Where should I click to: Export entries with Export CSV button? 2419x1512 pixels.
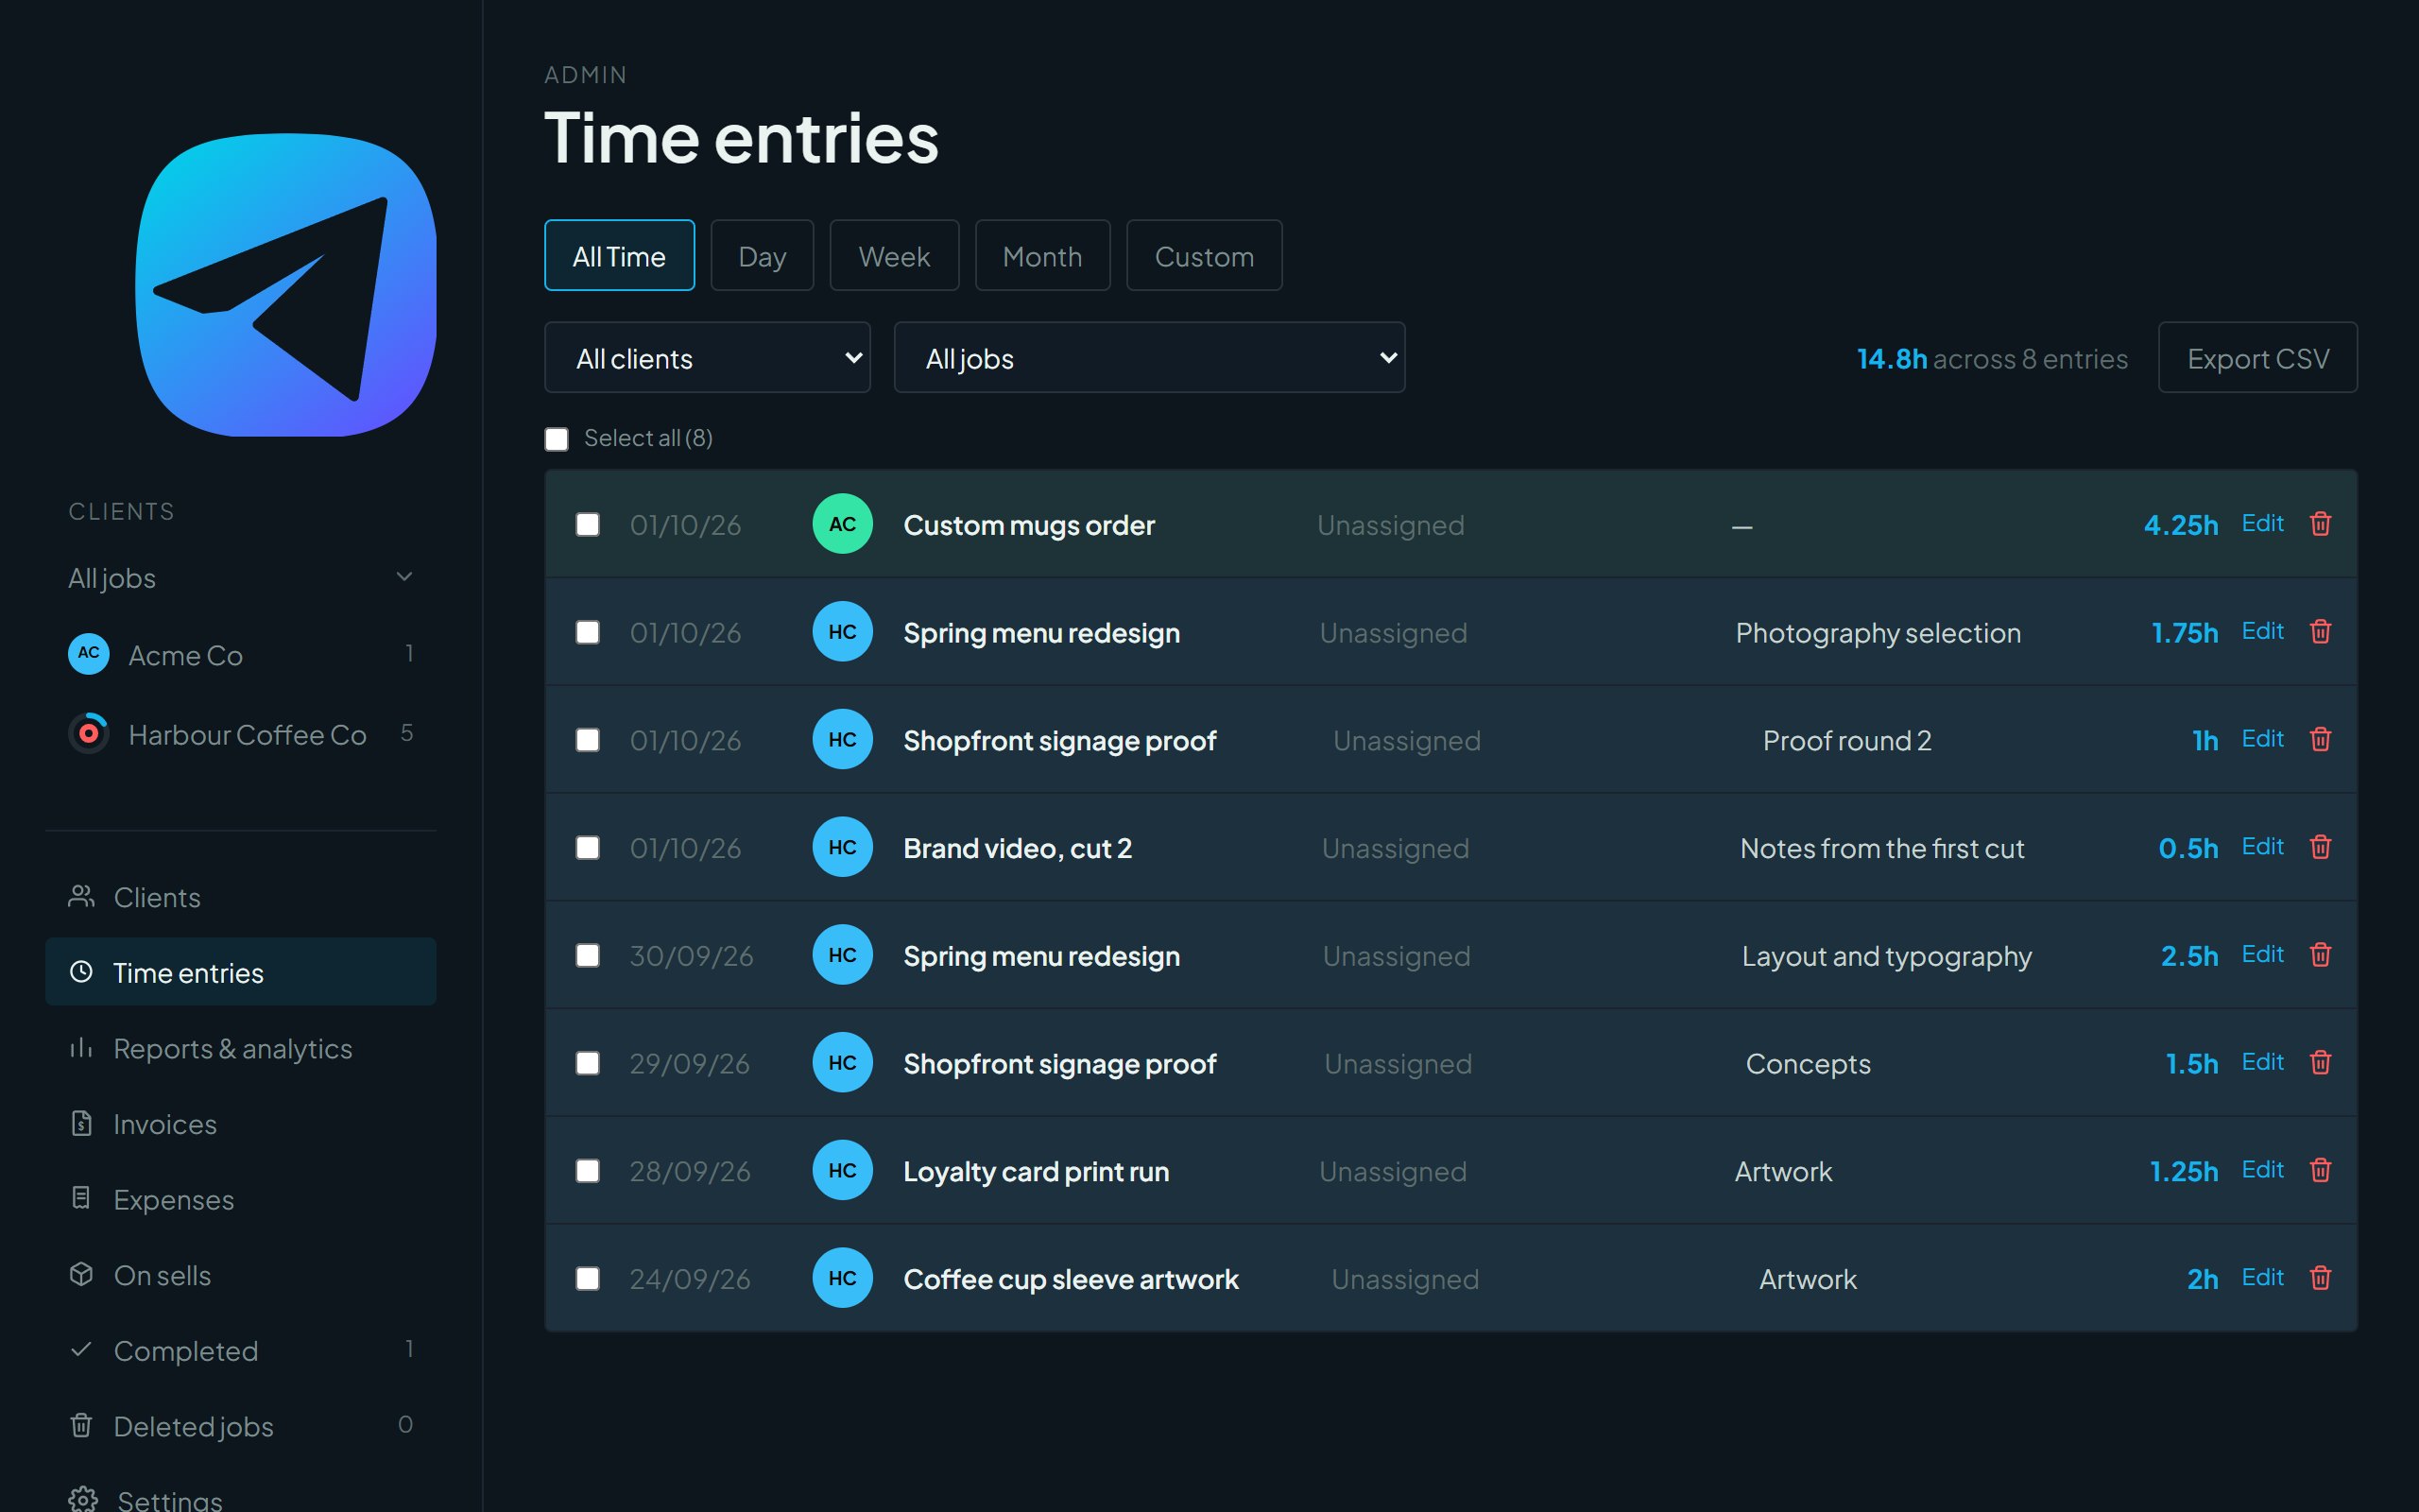point(2257,357)
